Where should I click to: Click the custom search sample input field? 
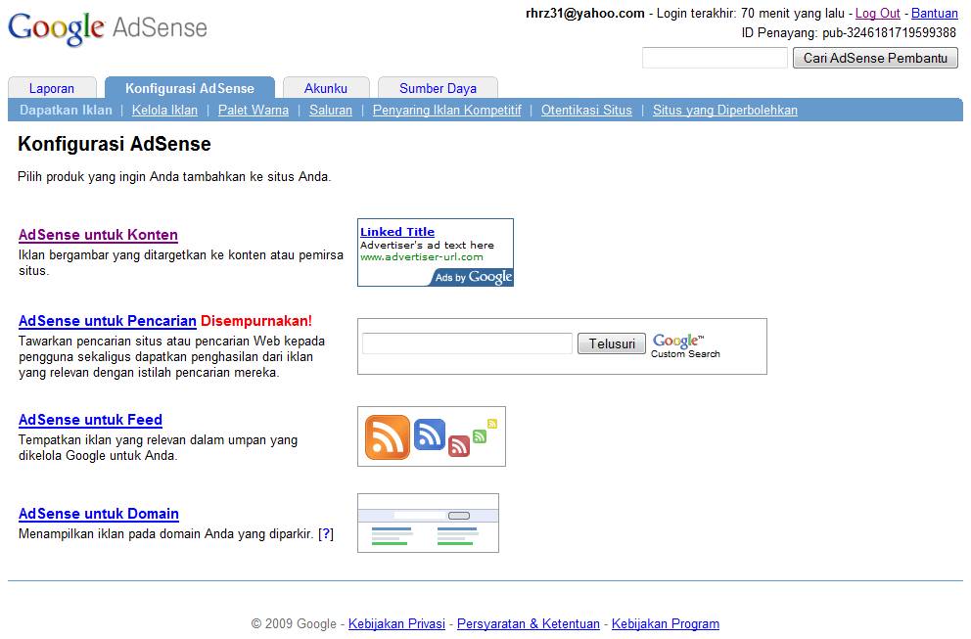click(x=467, y=343)
